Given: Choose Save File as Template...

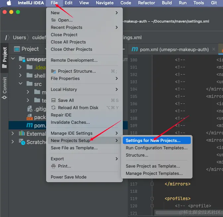Looking at the screenshot, I should pos(74,148).
